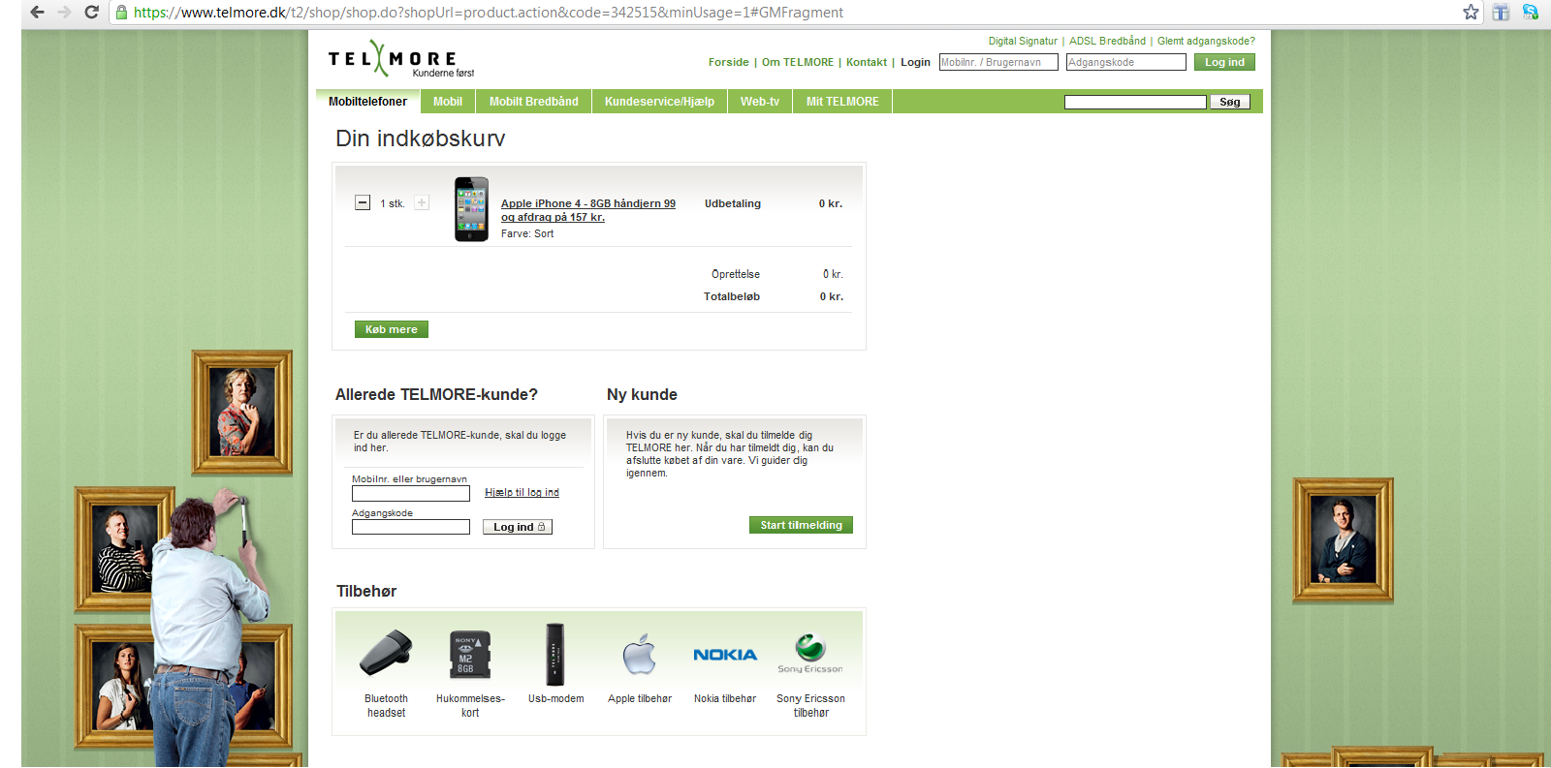
Task: Click the Hukommelses-kort text link
Action: [470, 705]
